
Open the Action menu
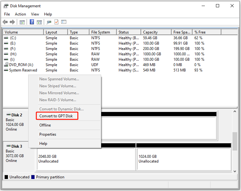(20, 14)
